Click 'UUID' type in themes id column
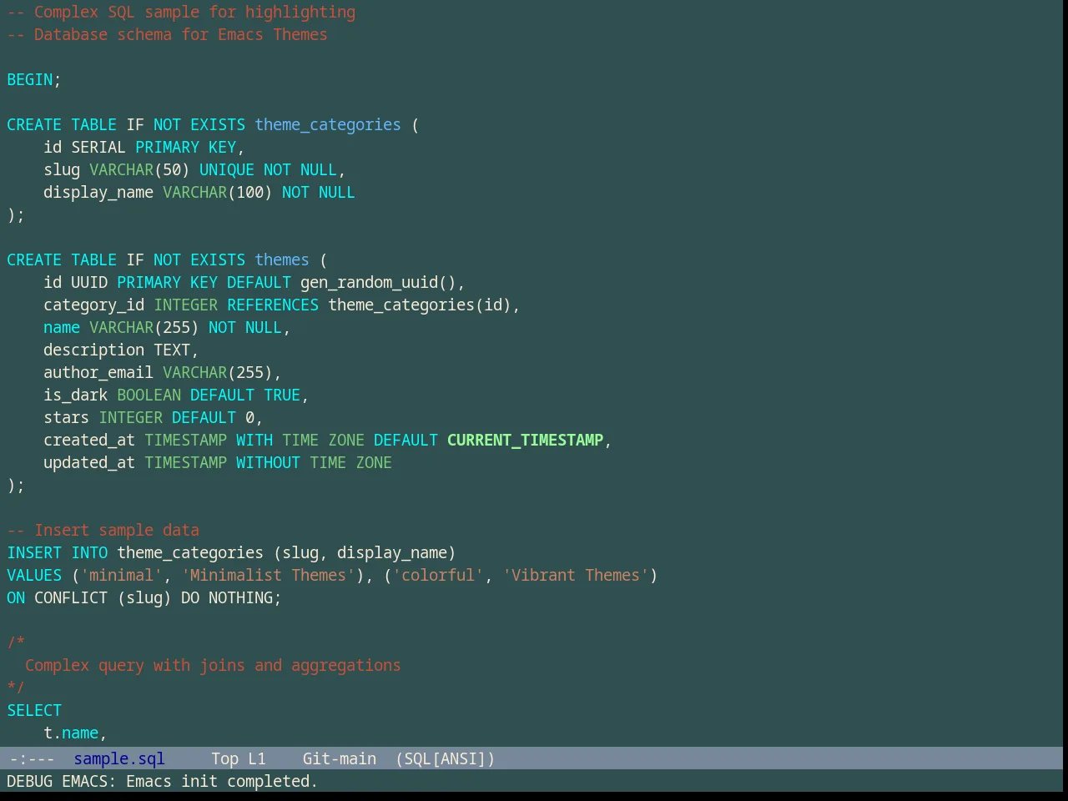Image resolution: width=1068 pixels, height=801 pixels. (x=89, y=282)
